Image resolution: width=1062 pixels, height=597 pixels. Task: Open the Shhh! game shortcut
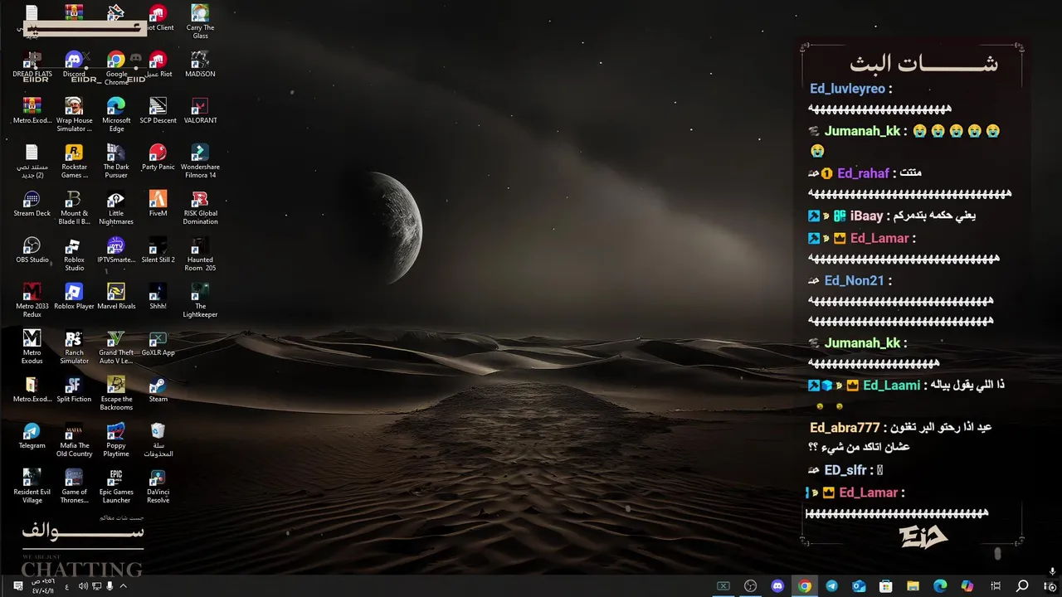158,297
